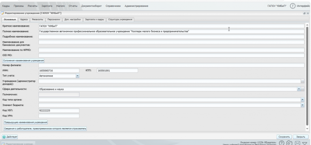Open the Документооборот menu
Image resolution: width=311 pixels, height=145 pixels.
92,6
